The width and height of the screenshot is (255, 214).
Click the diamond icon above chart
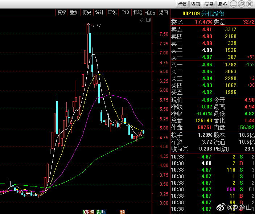[x=142, y=20]
